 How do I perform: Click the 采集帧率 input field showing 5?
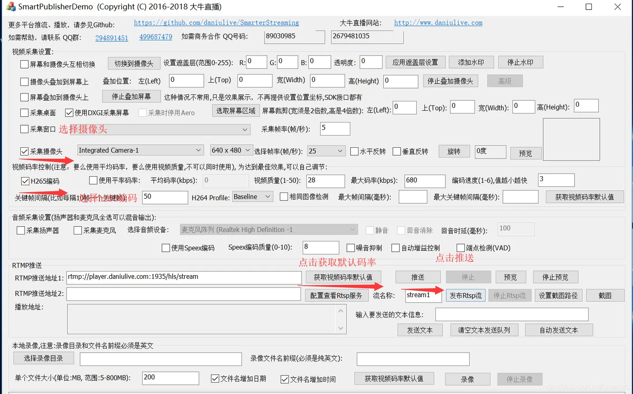coord(335,129)
